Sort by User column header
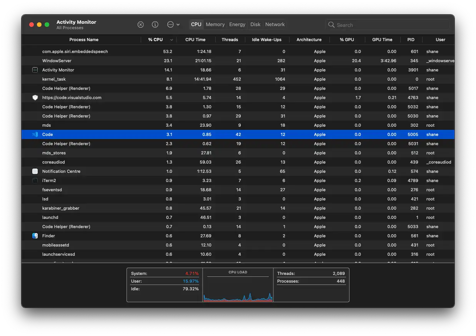The image size is (476, 336). (x=440, y=40)
